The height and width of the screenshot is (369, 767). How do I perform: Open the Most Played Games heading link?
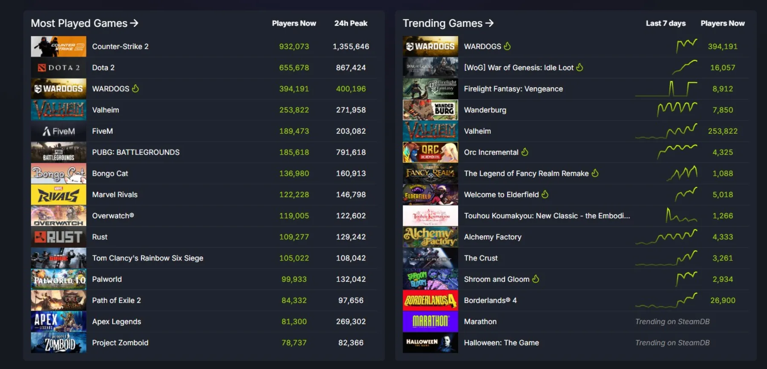pyautogui.click(x=84, y=23)
